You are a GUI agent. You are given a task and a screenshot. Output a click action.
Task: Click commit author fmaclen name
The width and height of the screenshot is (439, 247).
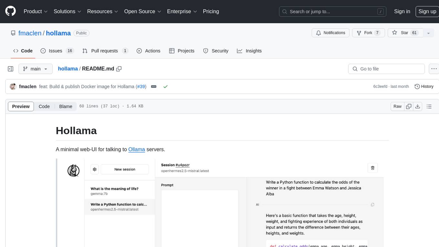[28, 87]
